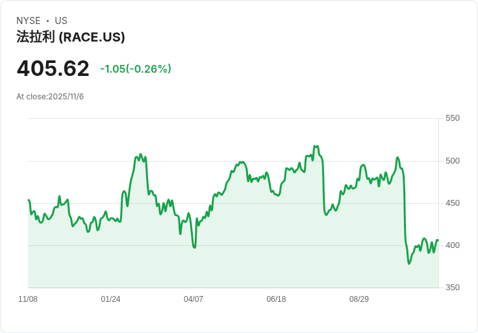Click the 350 price axis label

coord(453,288)
